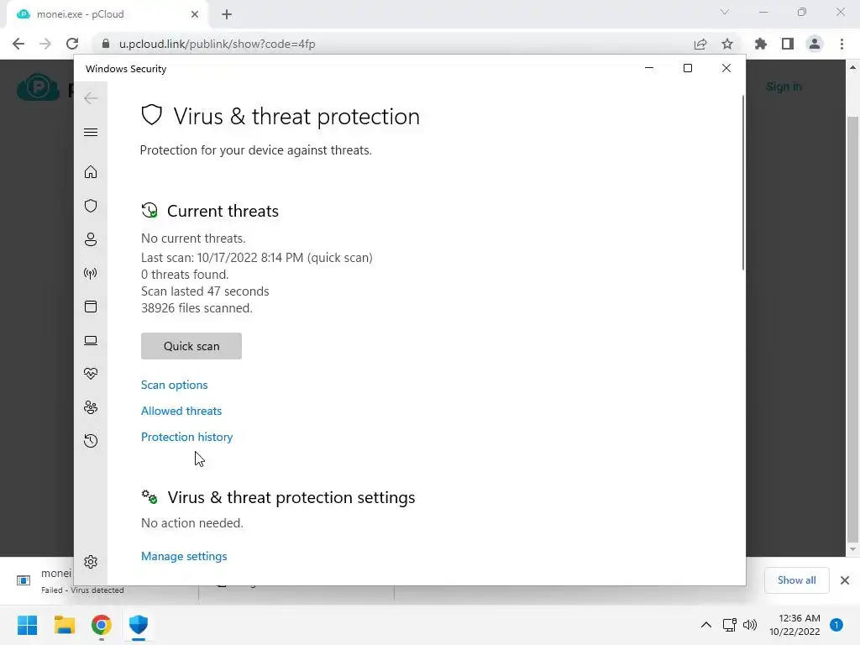
Task: Click '38926 files scanned.' text
Action: [x=197, y=308]
